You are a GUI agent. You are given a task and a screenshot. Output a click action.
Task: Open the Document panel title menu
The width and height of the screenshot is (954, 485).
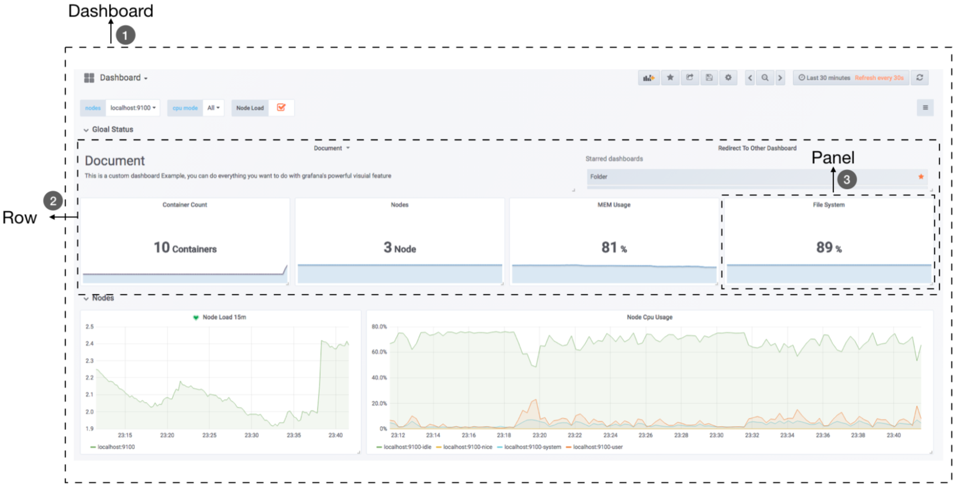(x=331, y=148)
